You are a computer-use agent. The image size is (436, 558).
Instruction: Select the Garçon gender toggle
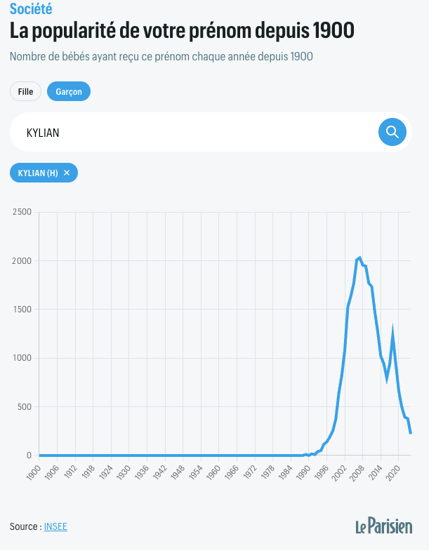coord(70,93)
